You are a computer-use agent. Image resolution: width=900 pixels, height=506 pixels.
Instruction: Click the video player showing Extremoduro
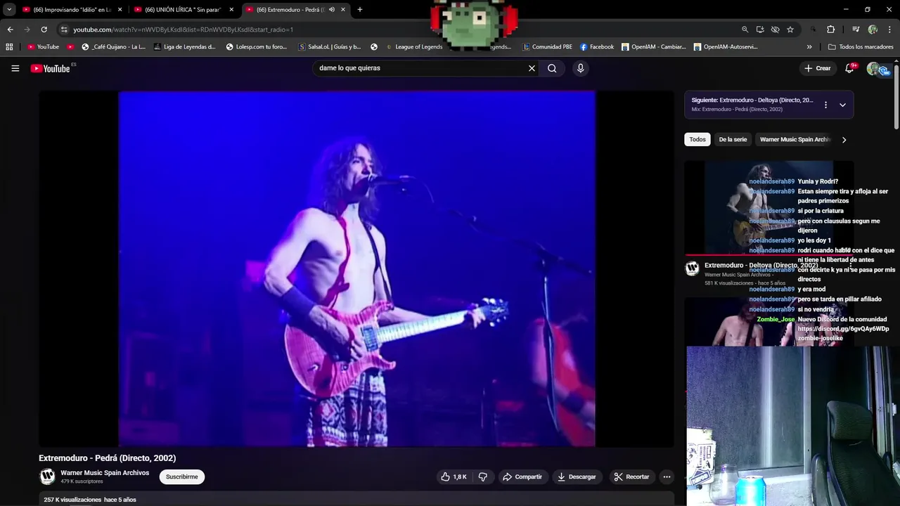pos(356,269)
